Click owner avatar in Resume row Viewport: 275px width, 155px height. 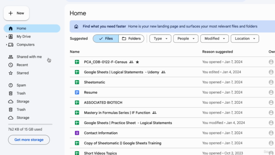point(271,92)
